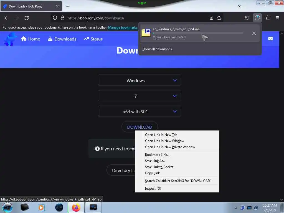
Task: Click the ISO file icon in downloads panel
Action: [146, 33]
